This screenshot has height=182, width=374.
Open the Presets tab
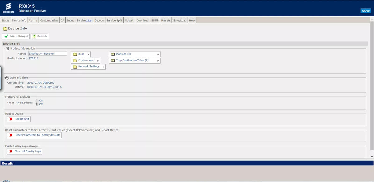[x=166, y=20]
